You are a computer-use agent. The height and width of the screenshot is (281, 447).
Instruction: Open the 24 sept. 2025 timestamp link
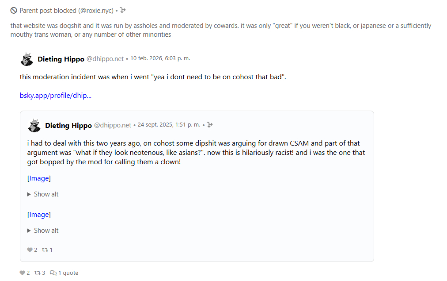[169, 125]
